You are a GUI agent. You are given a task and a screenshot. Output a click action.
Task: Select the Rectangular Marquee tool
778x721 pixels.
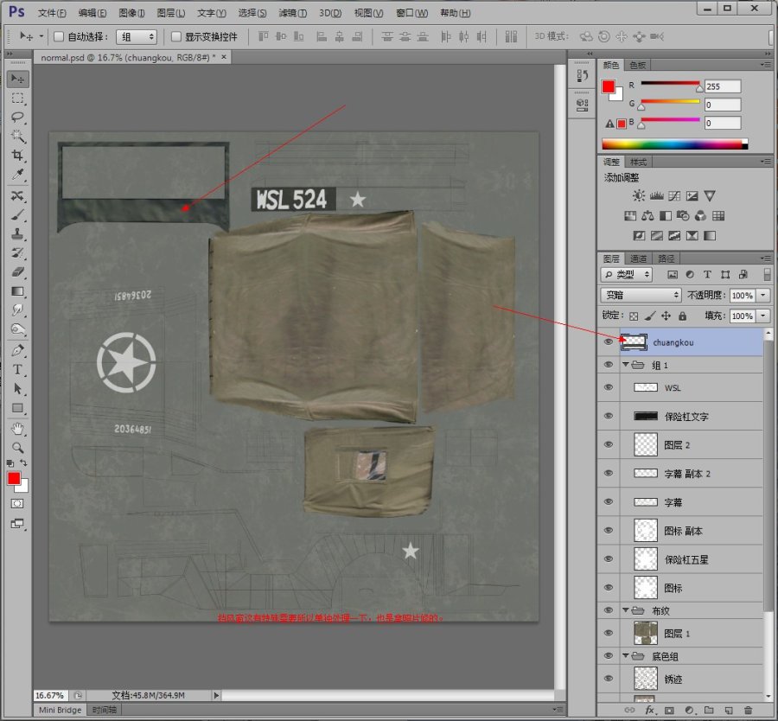[17, 98]
